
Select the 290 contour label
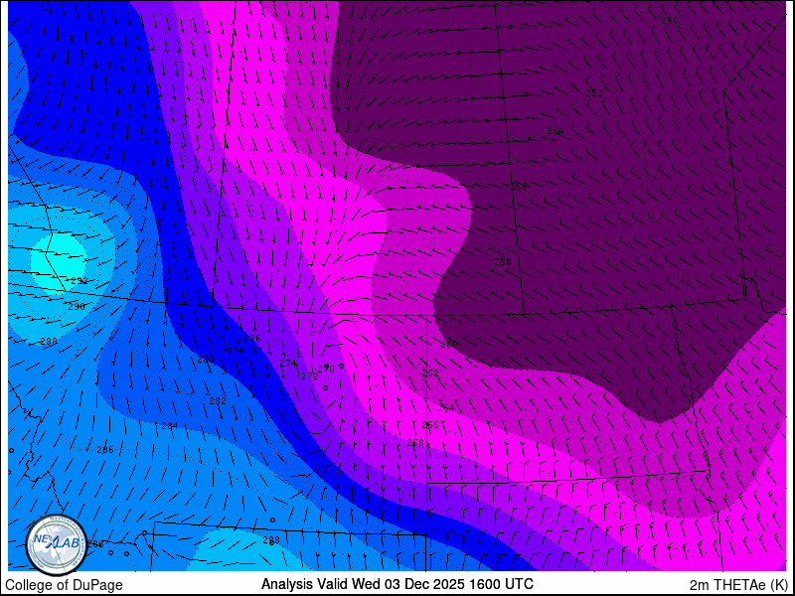pyautogui.click(x=78, y=307)
